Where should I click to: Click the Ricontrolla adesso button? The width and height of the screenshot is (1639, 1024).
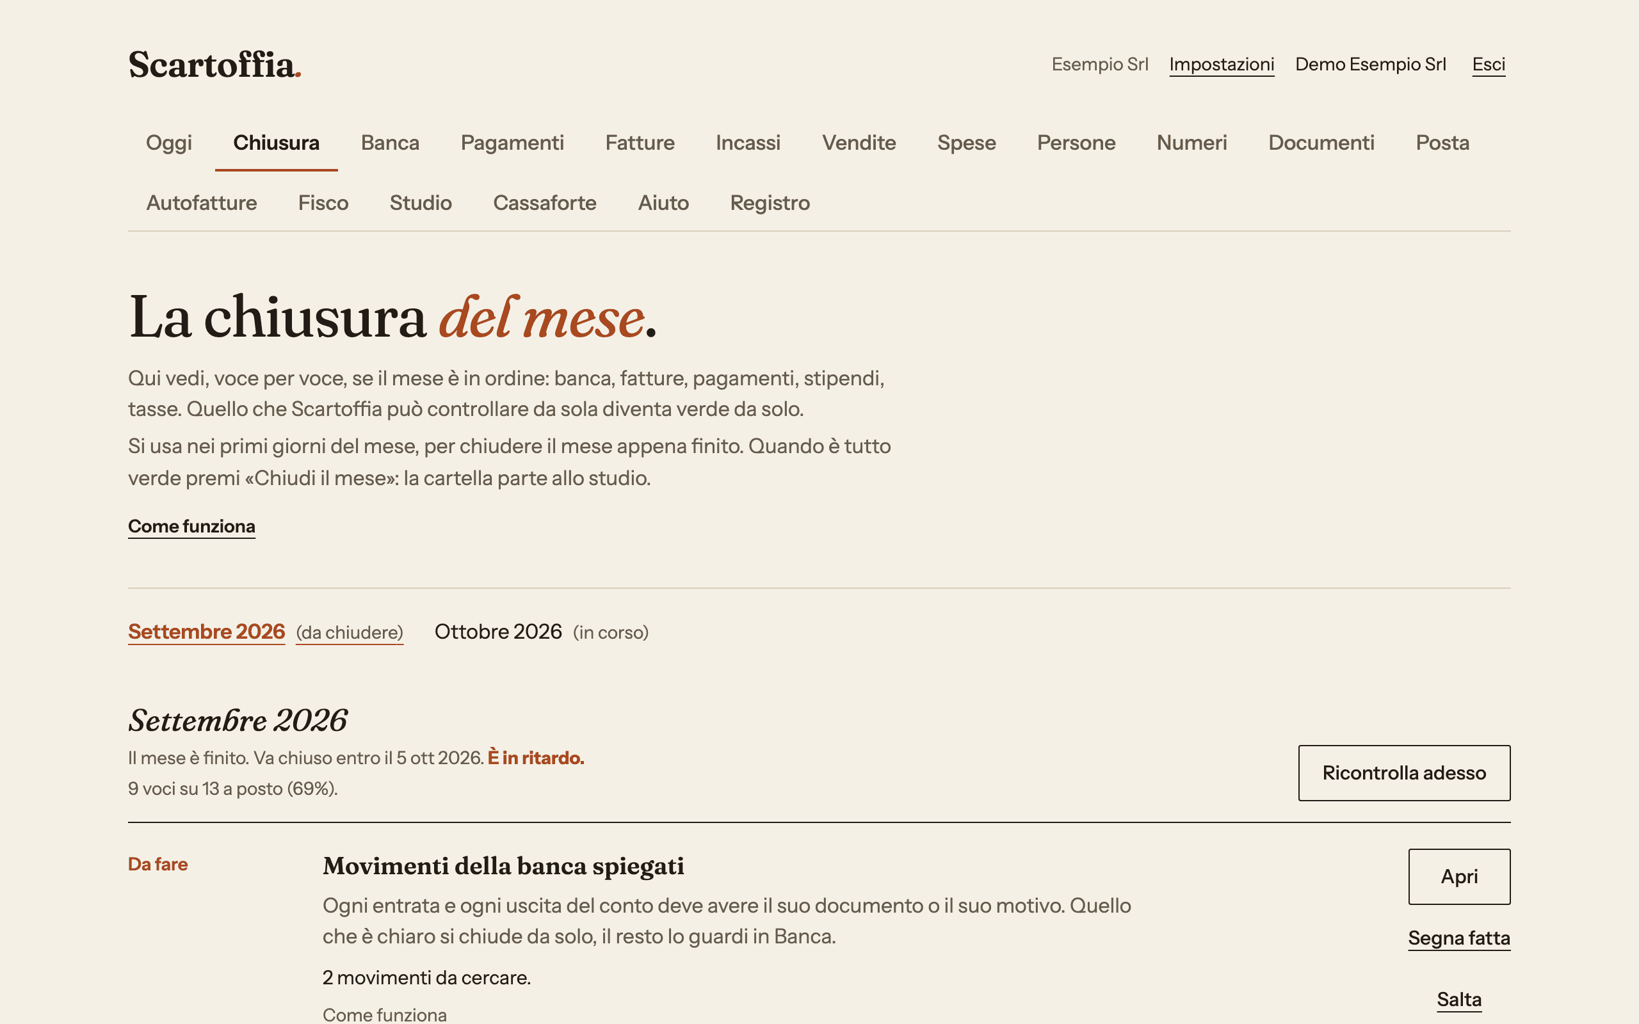[1404, 772]
